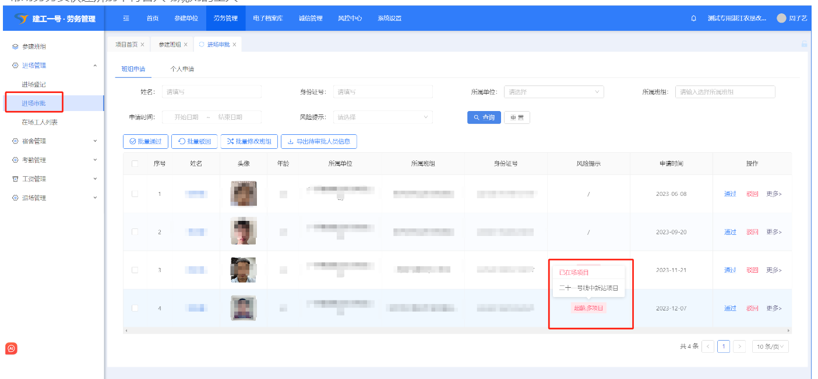The width and height of the screenshot is (818, 379).
Task: Click the 姓名 input field
Action: (211, 92)
